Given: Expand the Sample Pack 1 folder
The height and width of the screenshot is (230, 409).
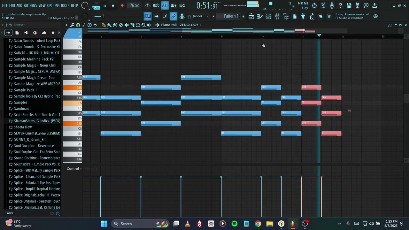Looking at the screenshot, I should 25,90.
